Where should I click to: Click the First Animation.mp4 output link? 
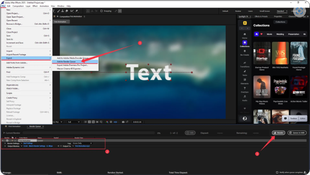click(82, 146)
